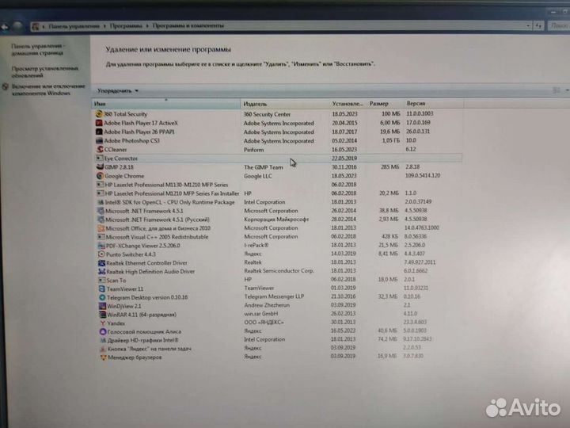Click the publisher cell "Telegram Messenger LLP"
This screenshot has height=428, width=570.
click(x=274, y=296)
